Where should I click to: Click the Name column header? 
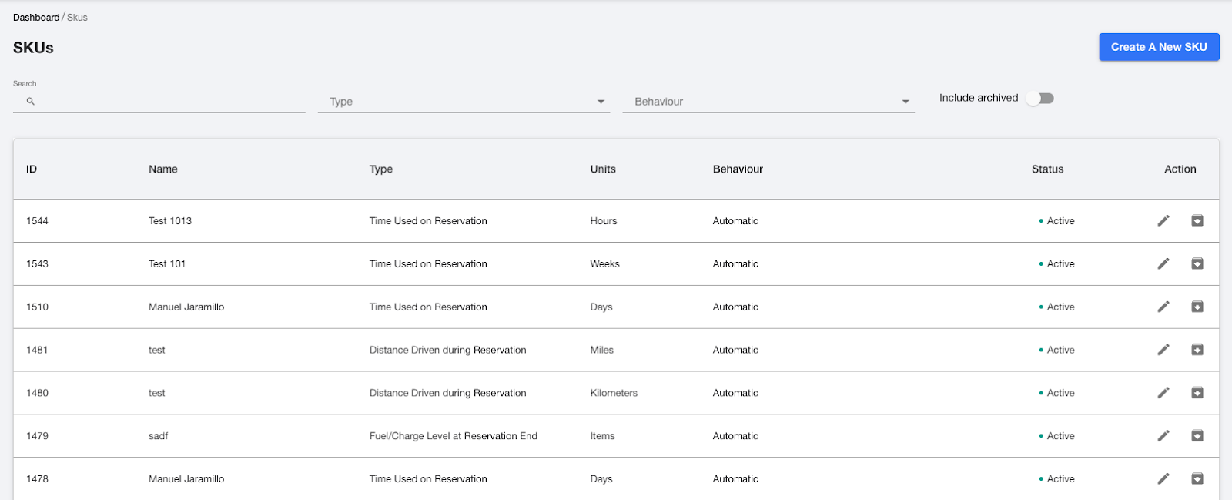click(x=163, y=169)
